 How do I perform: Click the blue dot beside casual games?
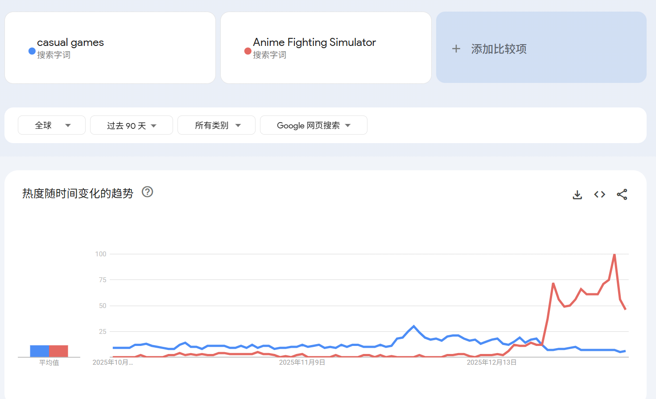click(32, 51)
